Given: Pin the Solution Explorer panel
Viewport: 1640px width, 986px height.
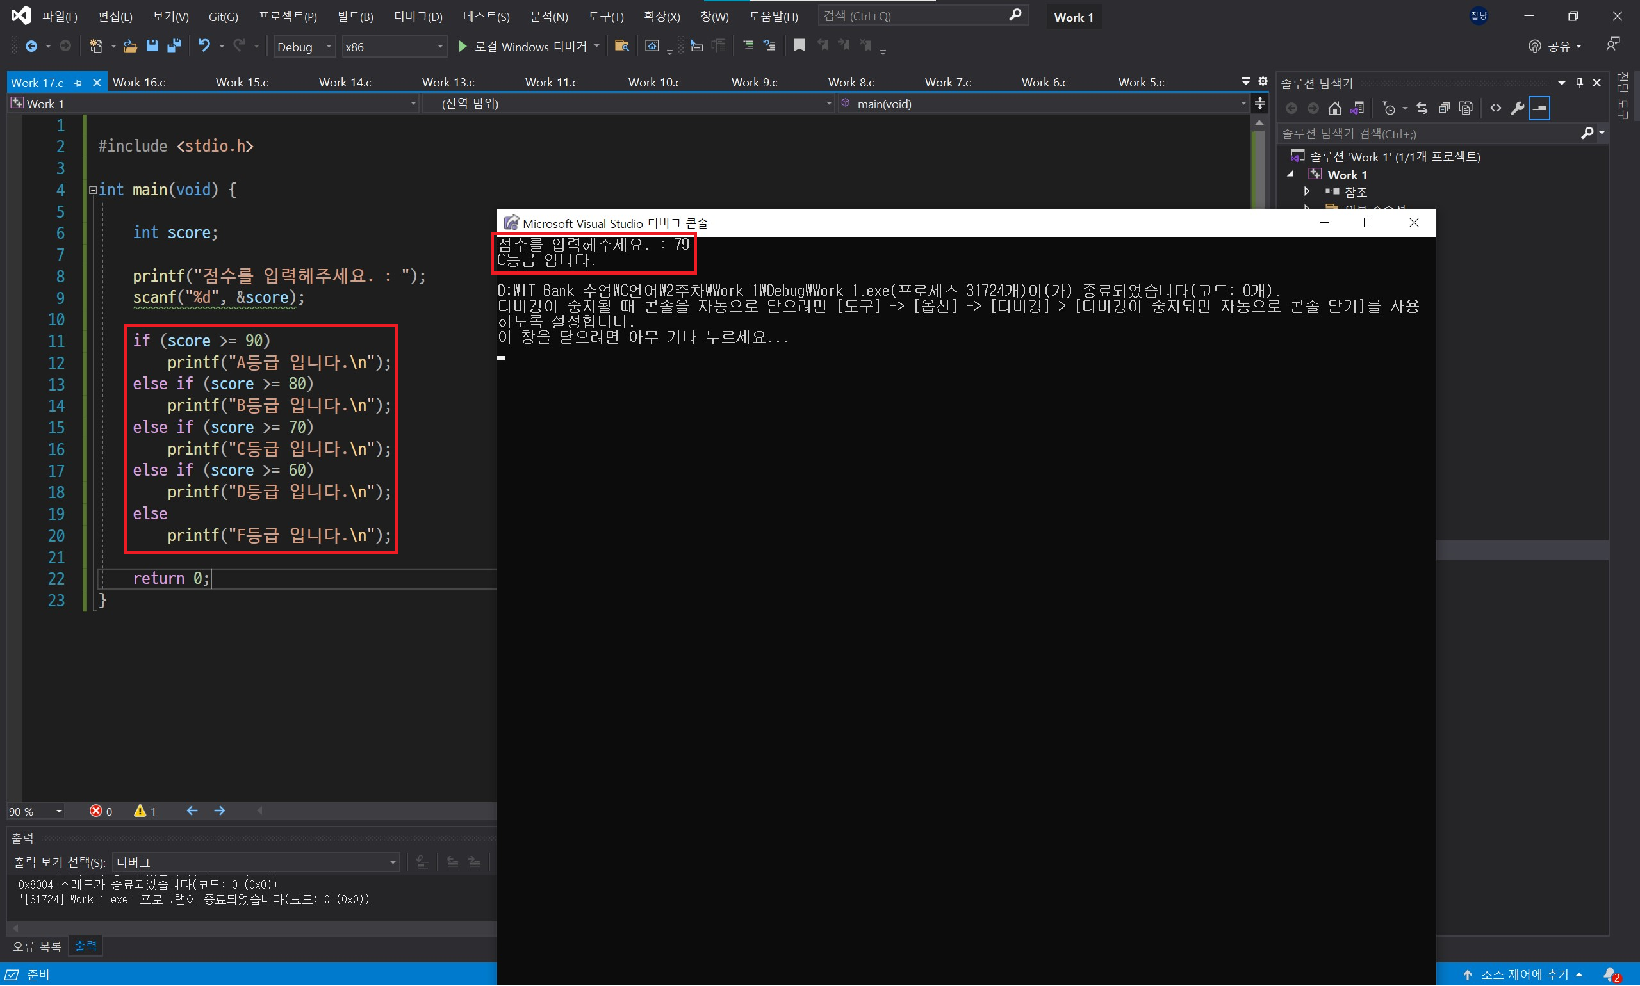Looking at the screenshot, I should [x=1580, y=83].
